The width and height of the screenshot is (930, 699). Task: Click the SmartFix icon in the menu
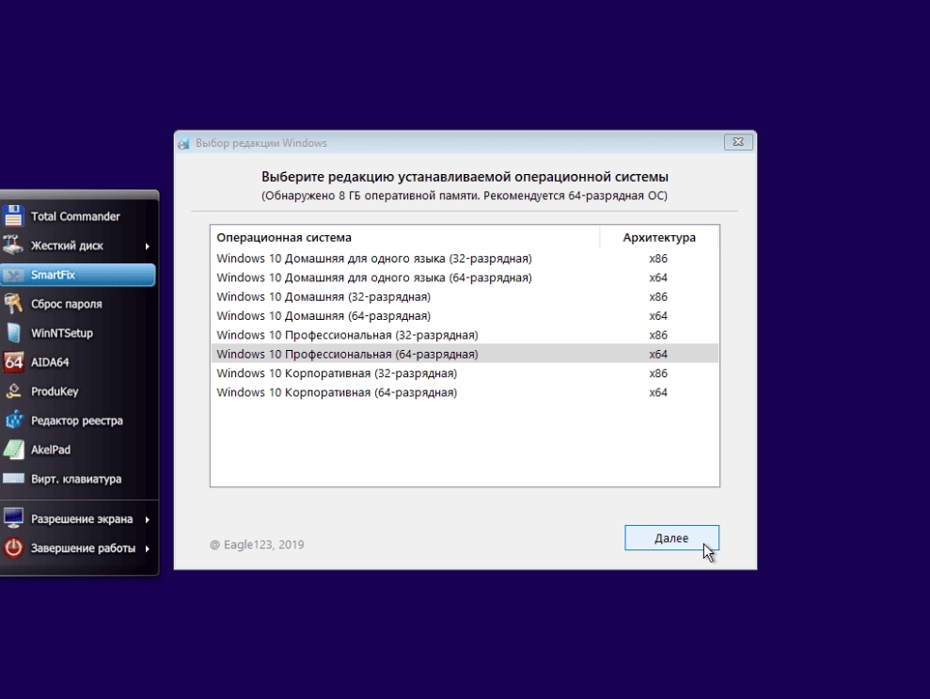click(x=13, y=275)
